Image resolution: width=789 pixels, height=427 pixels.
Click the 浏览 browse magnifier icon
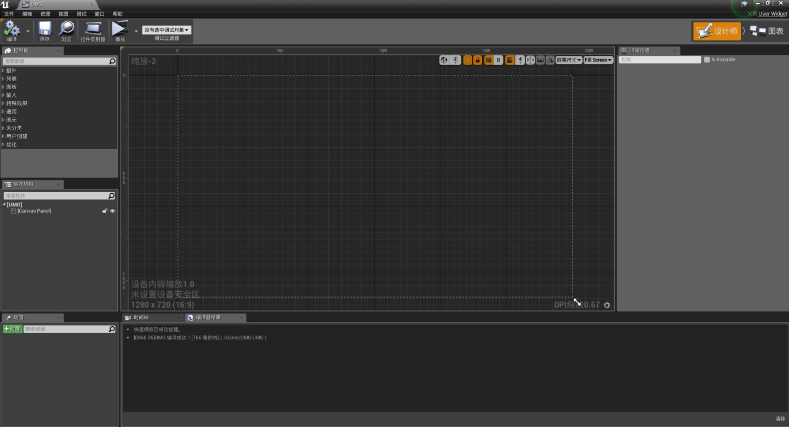tap(66, 31)
